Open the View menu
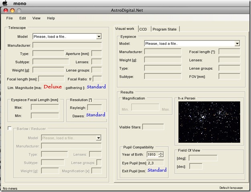This screenshot has width=251, height=192. click(36, 18)
